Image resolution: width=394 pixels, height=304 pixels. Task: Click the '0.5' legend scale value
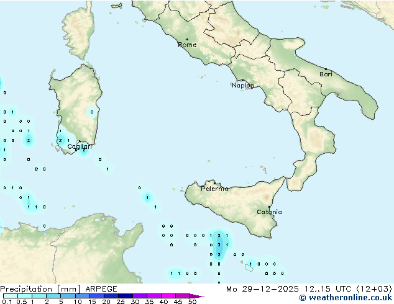click(22, 302)
